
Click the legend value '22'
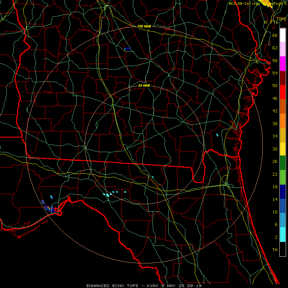click(275, 174)
